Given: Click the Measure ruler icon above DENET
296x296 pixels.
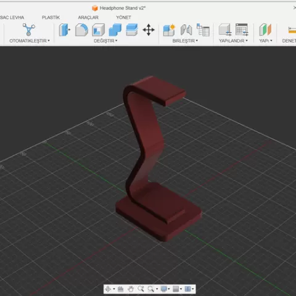Looking at the screenshot, I should pyautogui.click(x=292, y=30).
